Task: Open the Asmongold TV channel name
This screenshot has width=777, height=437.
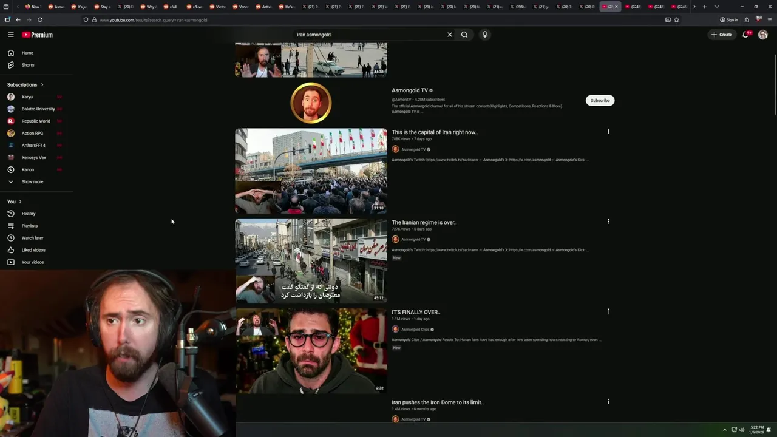Action: (x=410, y=90)
